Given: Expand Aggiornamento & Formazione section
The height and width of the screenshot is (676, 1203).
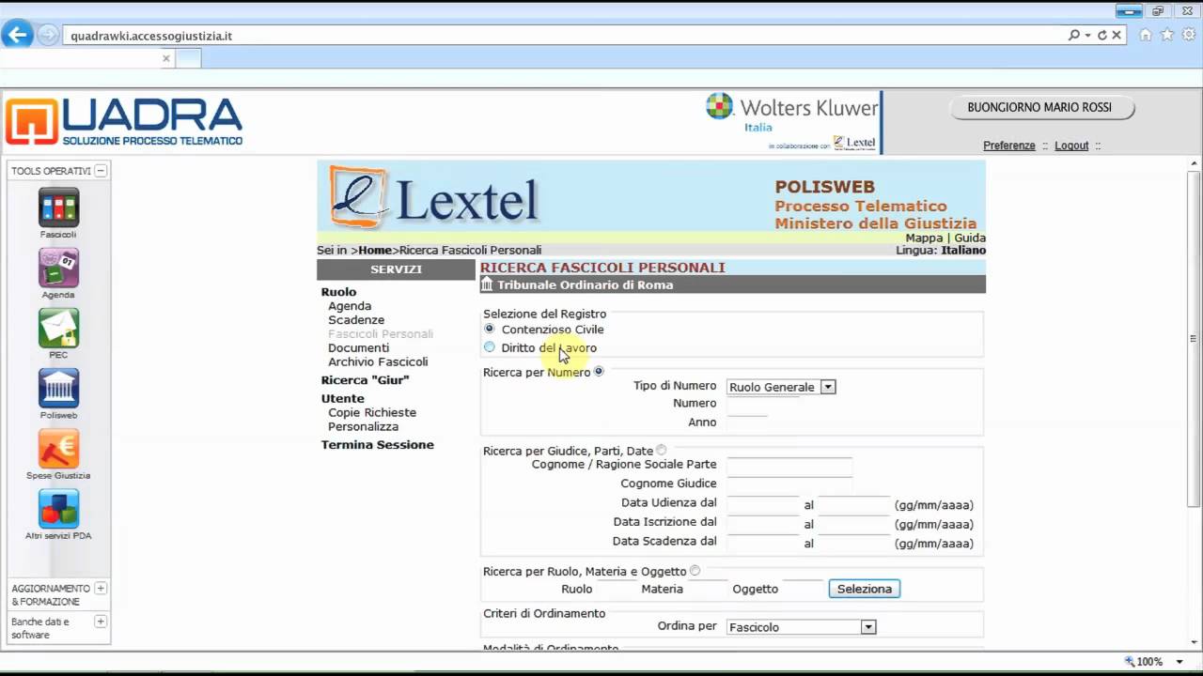Looking at the screenshot, I should [x=101, y=589].
